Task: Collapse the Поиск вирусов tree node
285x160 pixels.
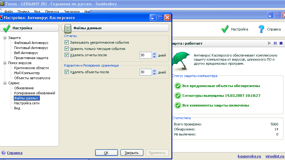Action: click(5, 63)
